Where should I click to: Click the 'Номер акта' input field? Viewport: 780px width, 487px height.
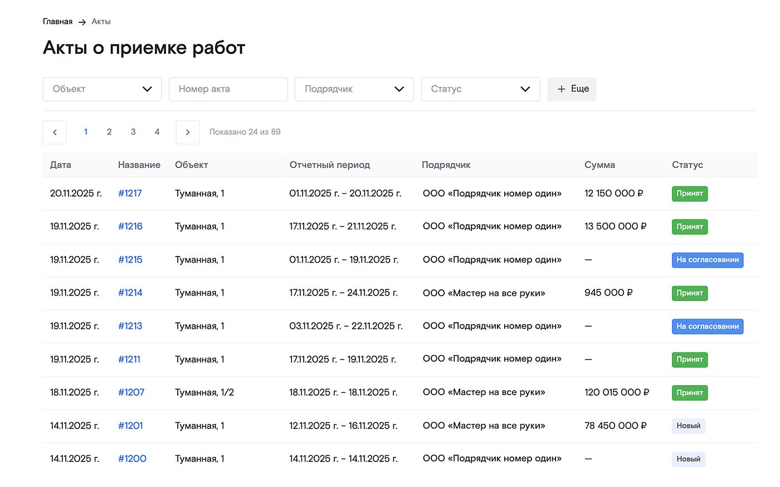(x=228, y=89)
